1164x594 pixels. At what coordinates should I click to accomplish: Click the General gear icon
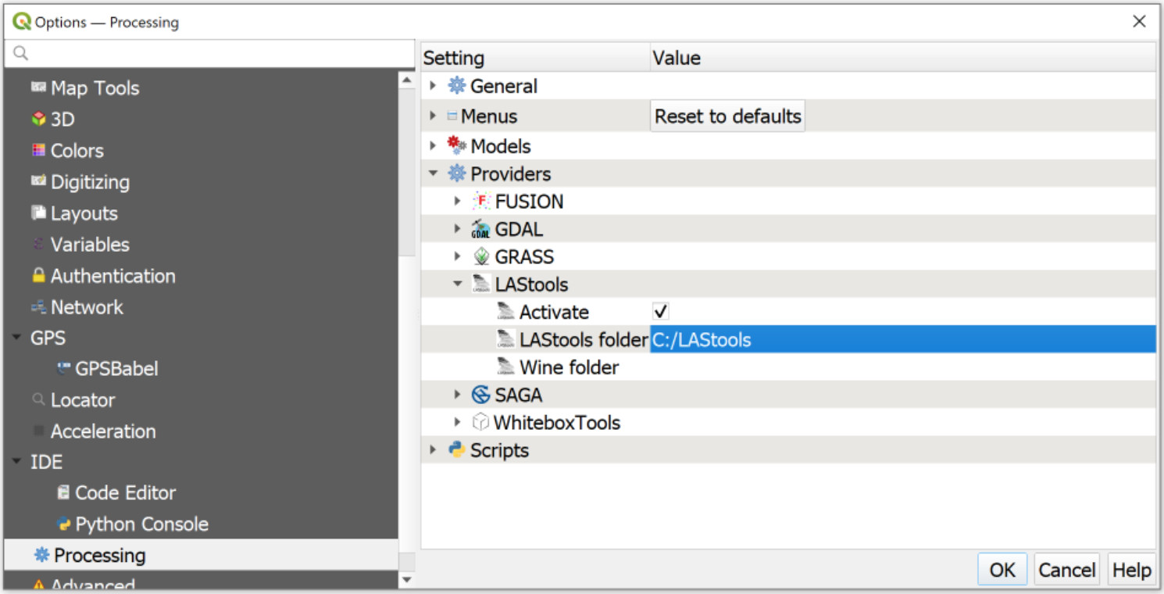(456, 86)
